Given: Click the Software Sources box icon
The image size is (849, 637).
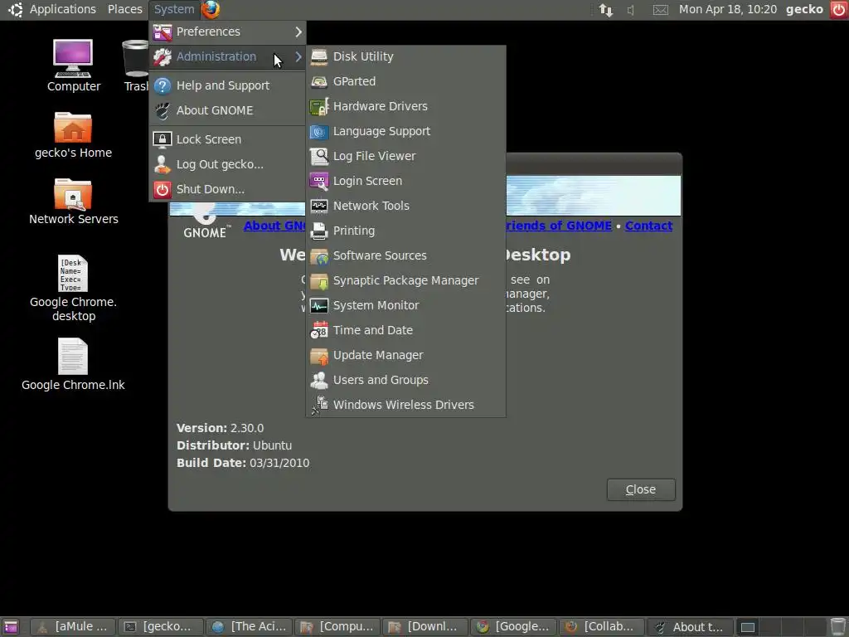Looking at the screenshot, I should [x=319, y=255].
